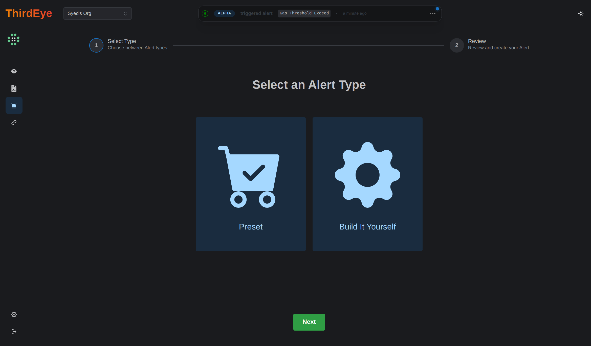Choose the Build It Yourself card
This screenshot has width=591, height=346.
[x=367, y=184]
